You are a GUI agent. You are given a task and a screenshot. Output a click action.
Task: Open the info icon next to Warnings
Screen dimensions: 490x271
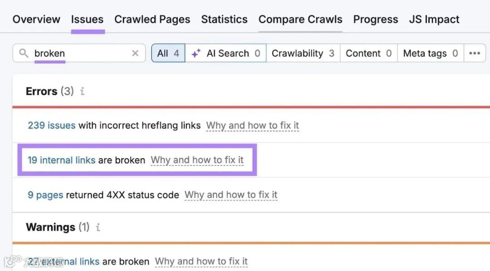98,227
